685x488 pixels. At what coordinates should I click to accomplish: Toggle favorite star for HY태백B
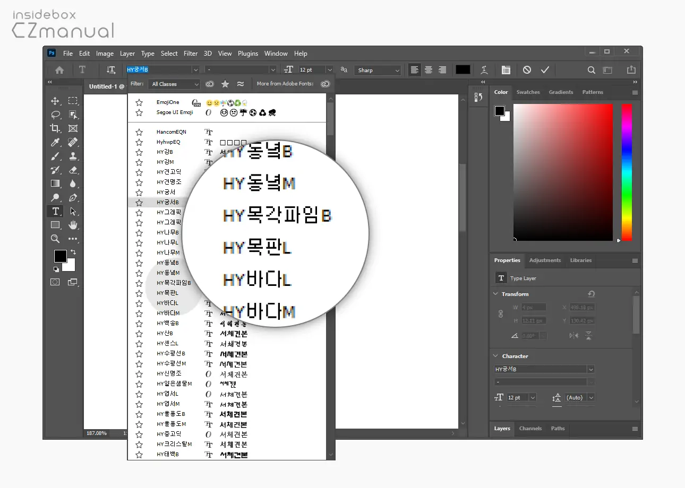tap(139, 455)
